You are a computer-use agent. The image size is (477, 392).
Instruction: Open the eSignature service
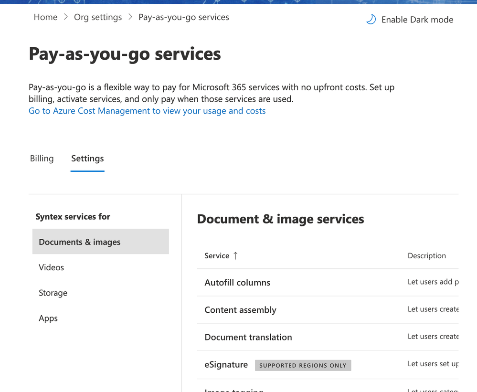226,365
